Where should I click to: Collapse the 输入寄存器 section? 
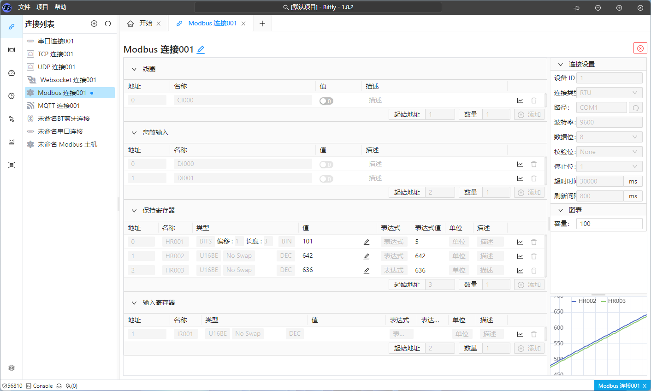tap(134, 303)
